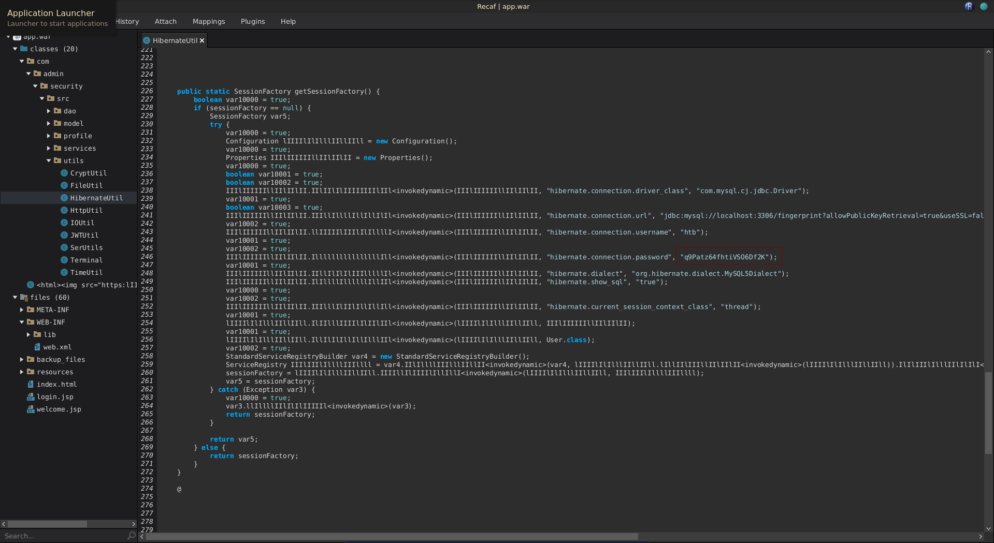Collapse the classes (20) node
Screen dimensions: 994x543
click(15, 49)
